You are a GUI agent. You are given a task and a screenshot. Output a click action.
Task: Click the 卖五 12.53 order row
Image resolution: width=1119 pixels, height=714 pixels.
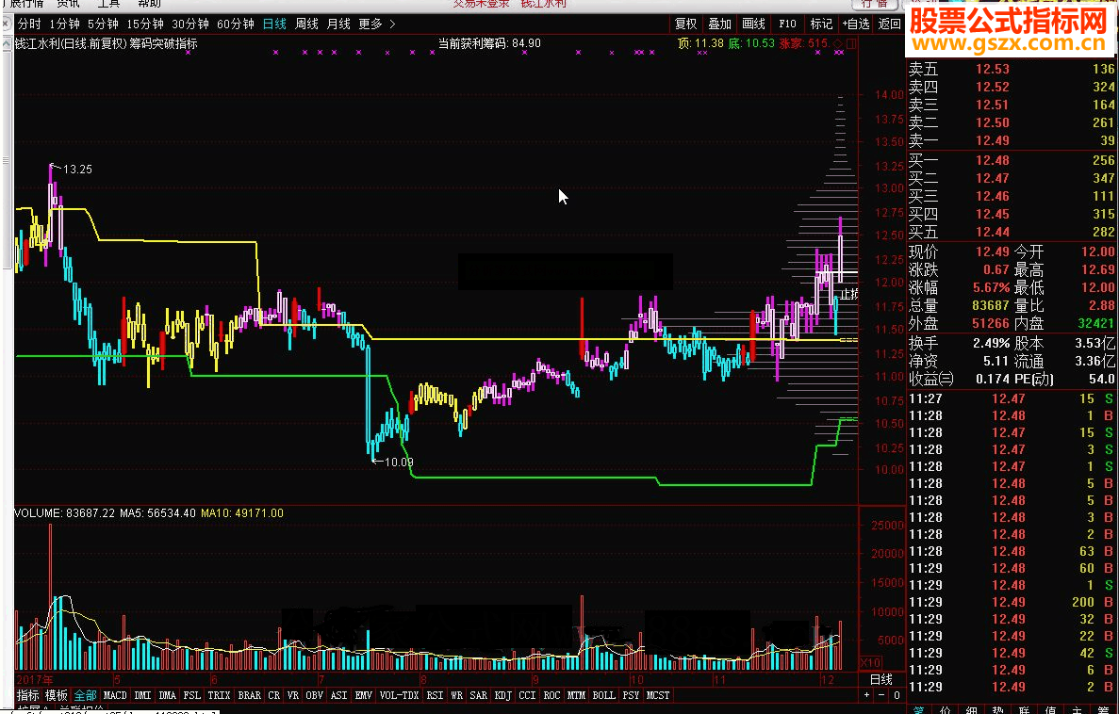point(1012,69)
